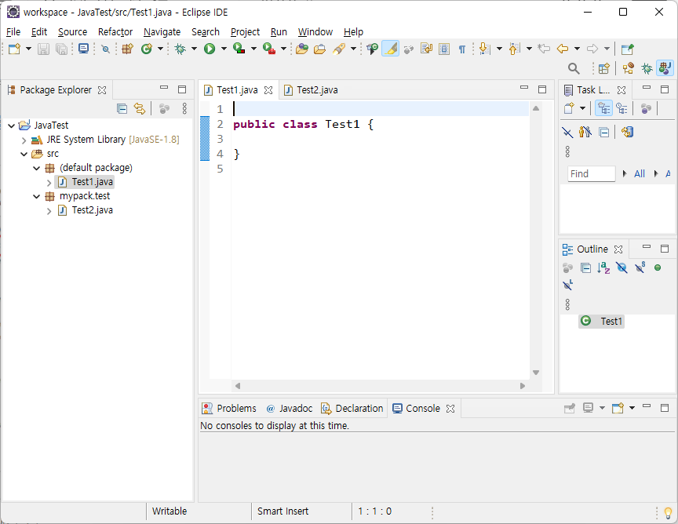This screenshot has height=524, width=678.
Task: Toggle the Mark Occurrences highlighter icon
Action: pyautogui.click(x=391, y=49)
